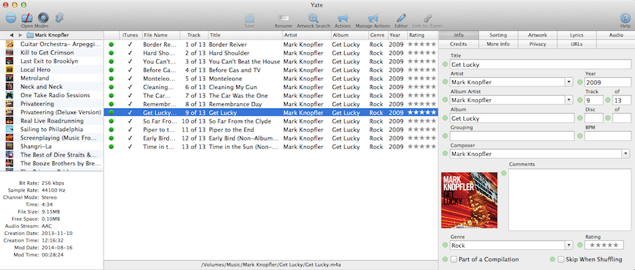
Task: Expand the Artist dropdown arrow
Action: pos(569,82)
